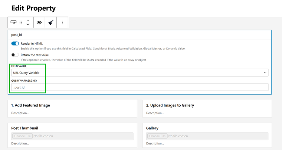Click the Description under Add Featured Image
Viewport: 282px width, 150px height.
click(x=20, y=113)
